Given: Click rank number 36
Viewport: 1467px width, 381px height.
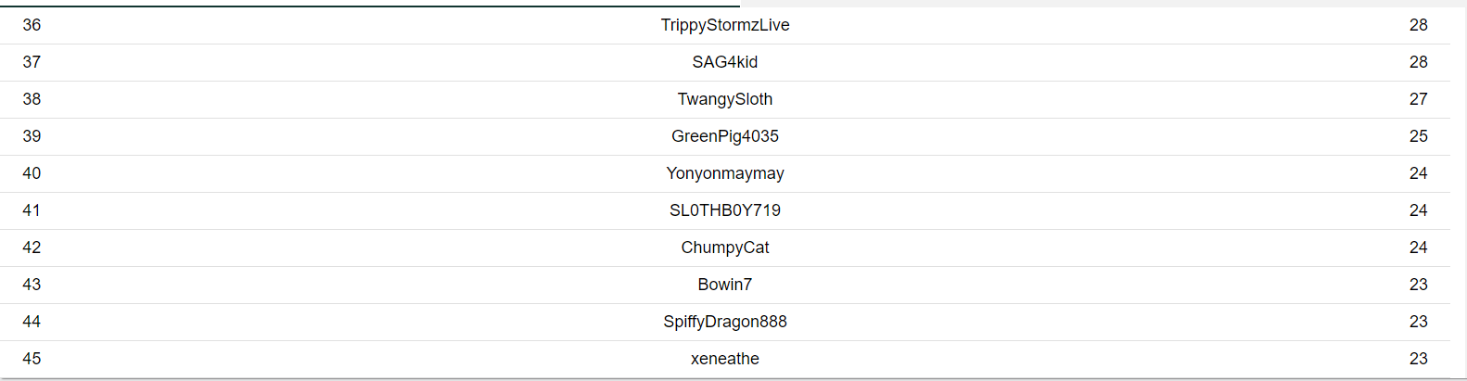Looking at the screenshot, I should click(x=32, y=25).
